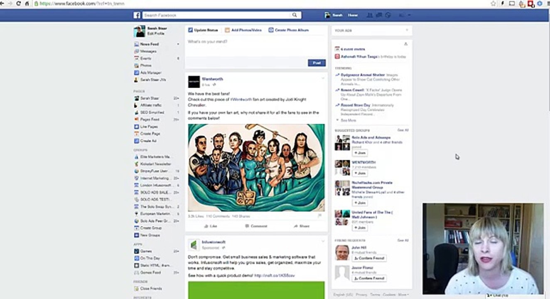This screenshot has width=550, height=299.
Task: Open the News Feed sort dropdown arrow
Action: (x=178, y=44)
